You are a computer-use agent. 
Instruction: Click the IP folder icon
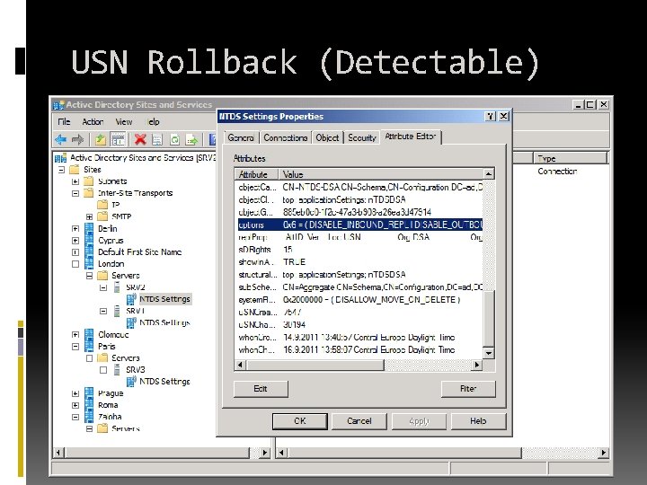click(x=102, y=205)
